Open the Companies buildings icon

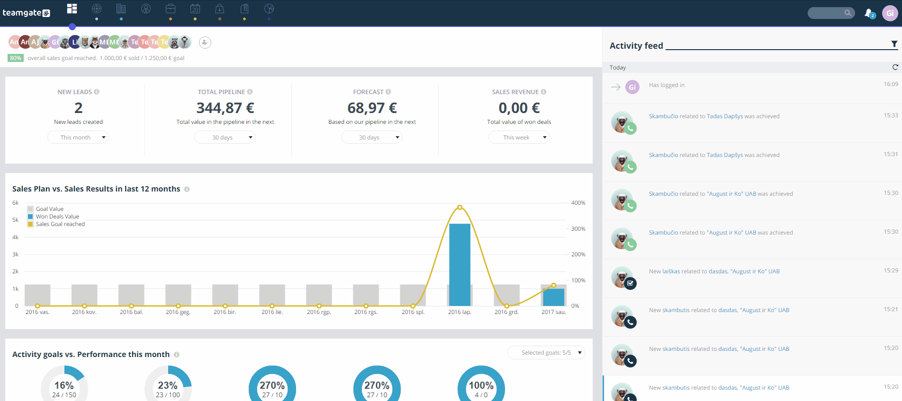tap(121, 9)
